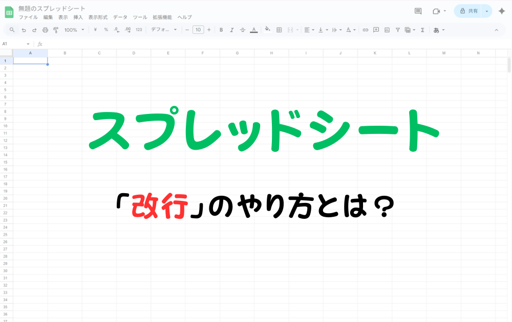Screen dimensions: 512x322
Task: Insert a comment
Action: coord(376,30)
